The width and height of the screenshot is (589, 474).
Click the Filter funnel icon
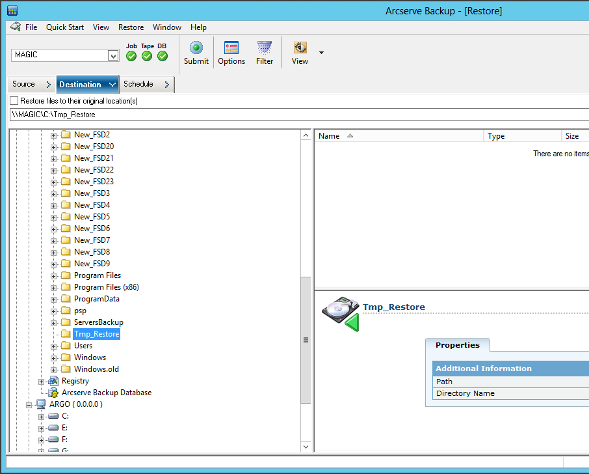[265, 48]
